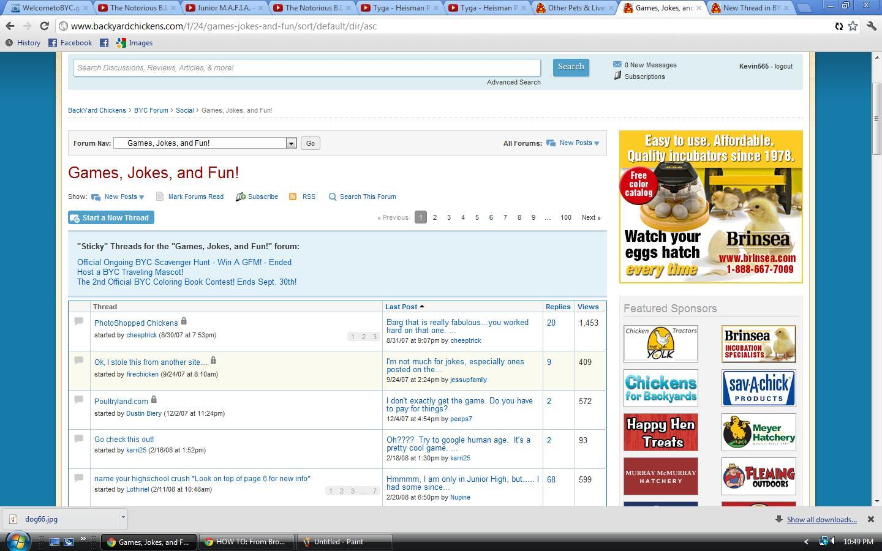Bookmark the page with the star icon
The width and height of the screenshot is (882, 551).
853,26
